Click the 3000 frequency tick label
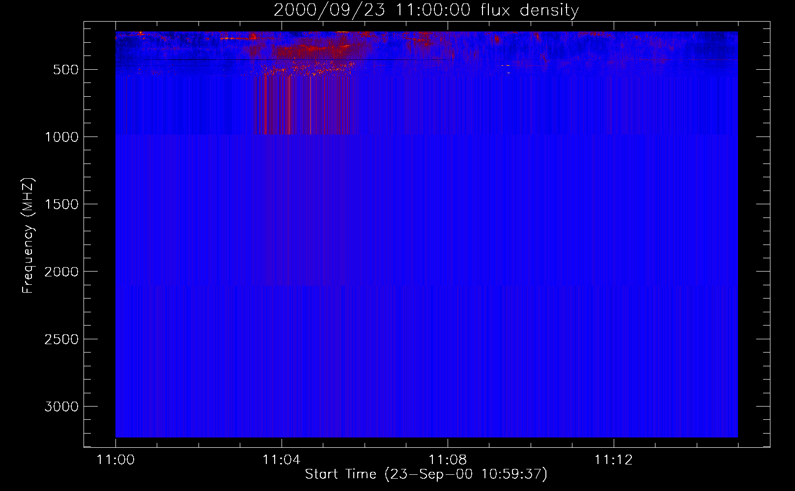The height and width of the screenshot is (491, 795). tap(61, 407)
